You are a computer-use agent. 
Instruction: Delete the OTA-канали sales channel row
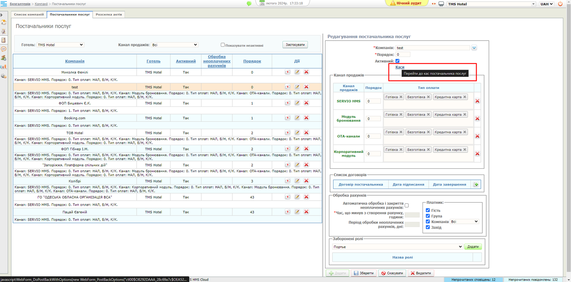point(477,136)
